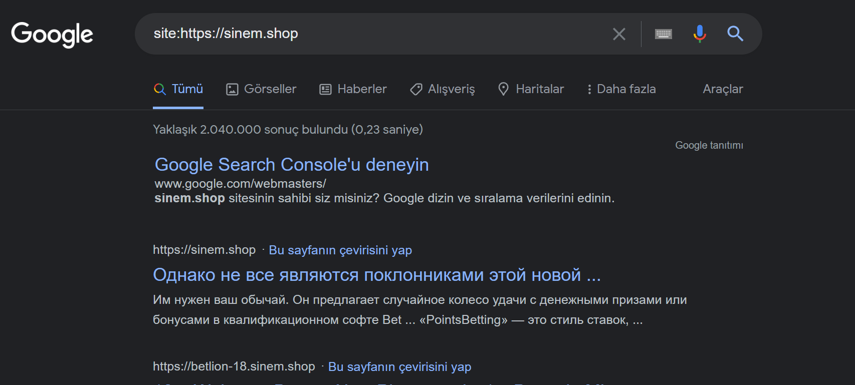Clear the search box with the X icon
The image size is (855, 385).
click(619, 34)
